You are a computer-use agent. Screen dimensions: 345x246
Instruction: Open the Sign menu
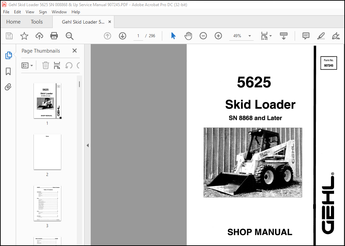point(43,12)
